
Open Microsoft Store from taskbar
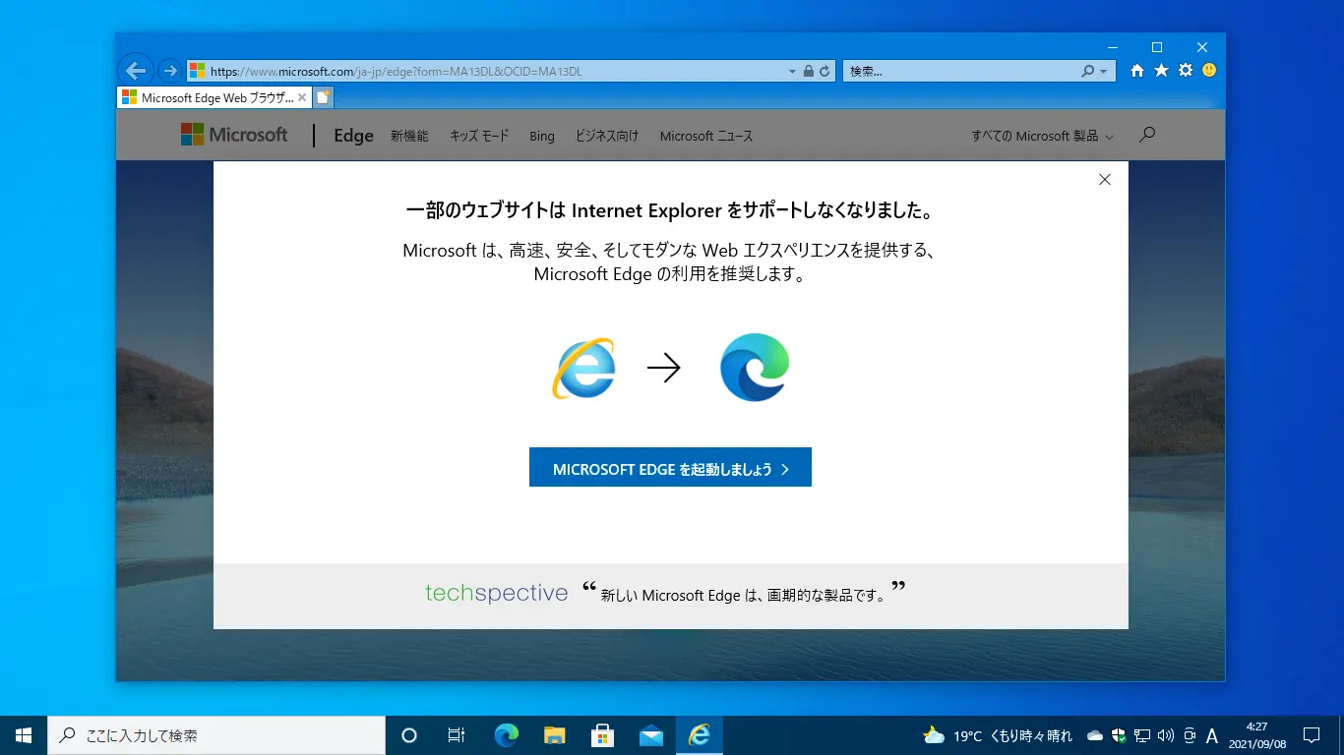(603, 735)
